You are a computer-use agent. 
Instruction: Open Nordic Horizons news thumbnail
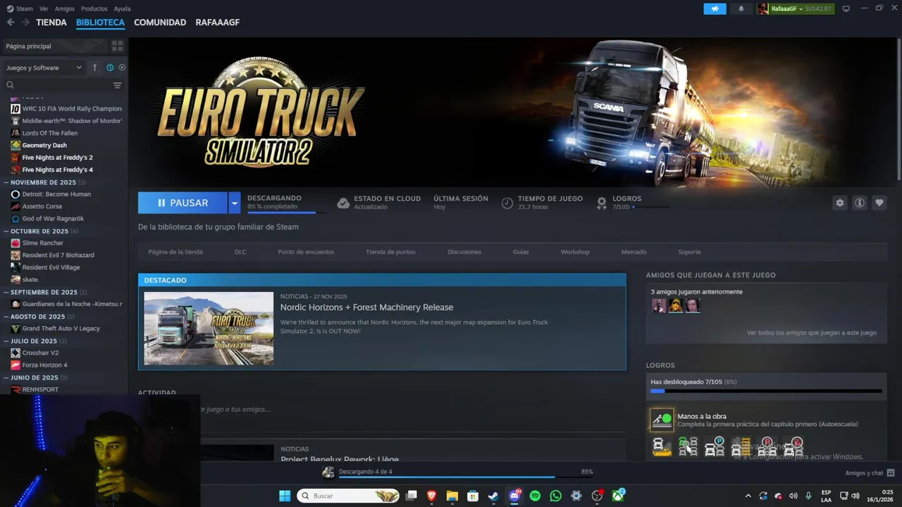tap(209, 328)
